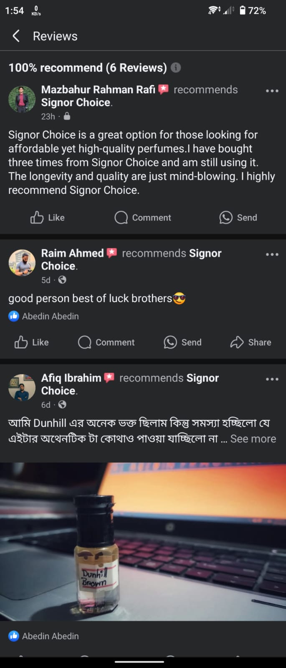
Task: Open the Dunhill Brown perfume bottle photo
Action: click(143, 541)
